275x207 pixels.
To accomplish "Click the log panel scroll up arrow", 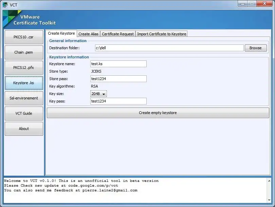I will [x=269, y=181].
